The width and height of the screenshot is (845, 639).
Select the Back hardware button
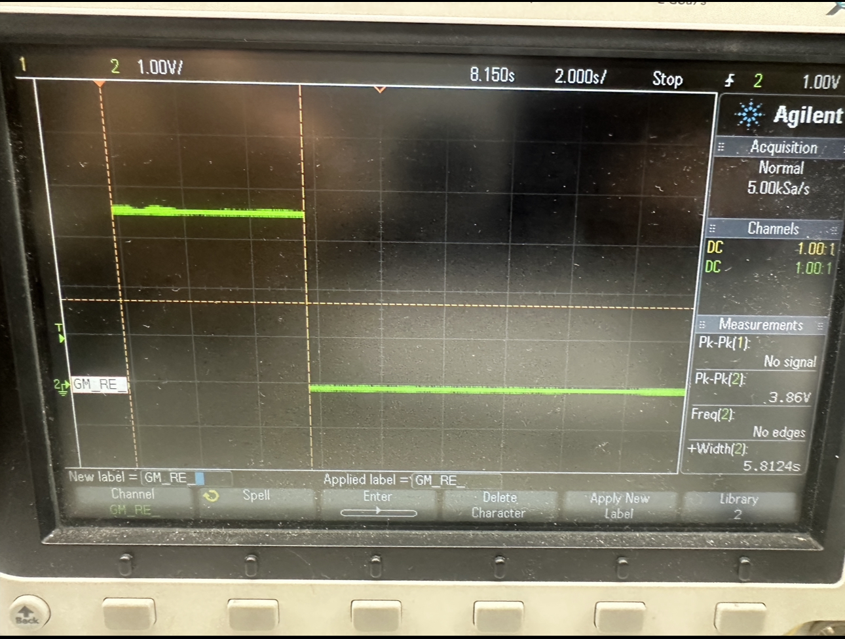pos(28,612)
